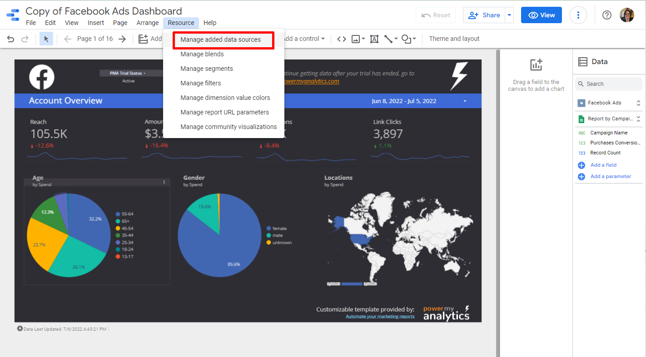Go to next page arrow
646x357 pixels.
coord(122,39)
